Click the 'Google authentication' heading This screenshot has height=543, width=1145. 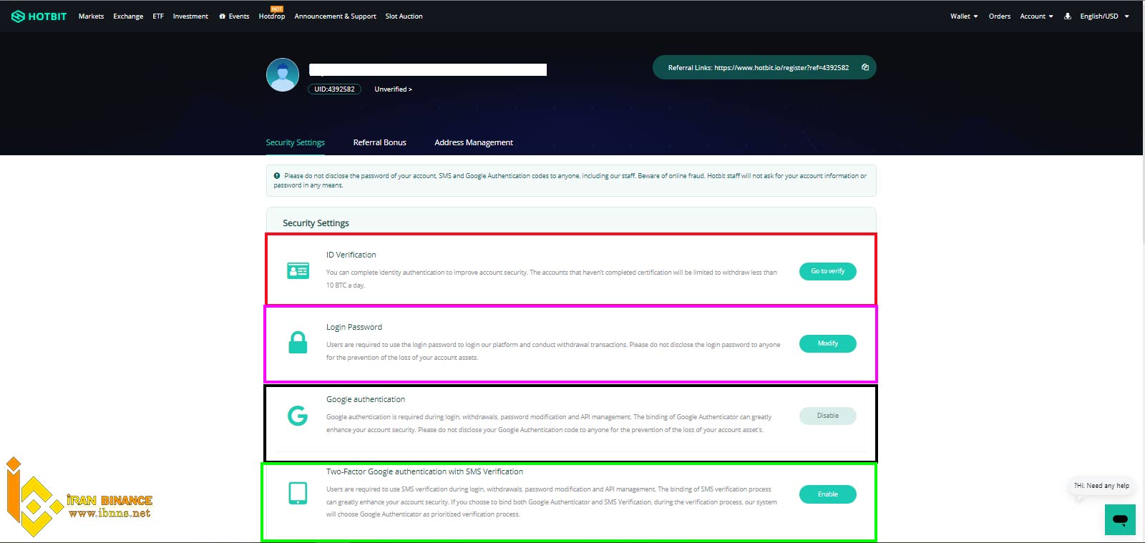coord(366,399)
